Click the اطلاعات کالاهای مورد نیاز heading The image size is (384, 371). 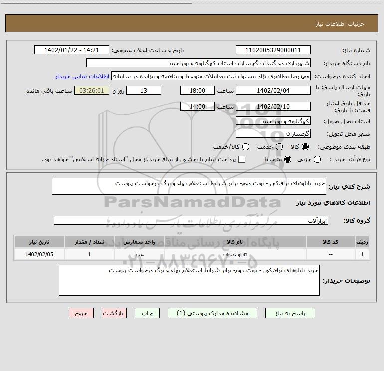(x=333, y=203)
